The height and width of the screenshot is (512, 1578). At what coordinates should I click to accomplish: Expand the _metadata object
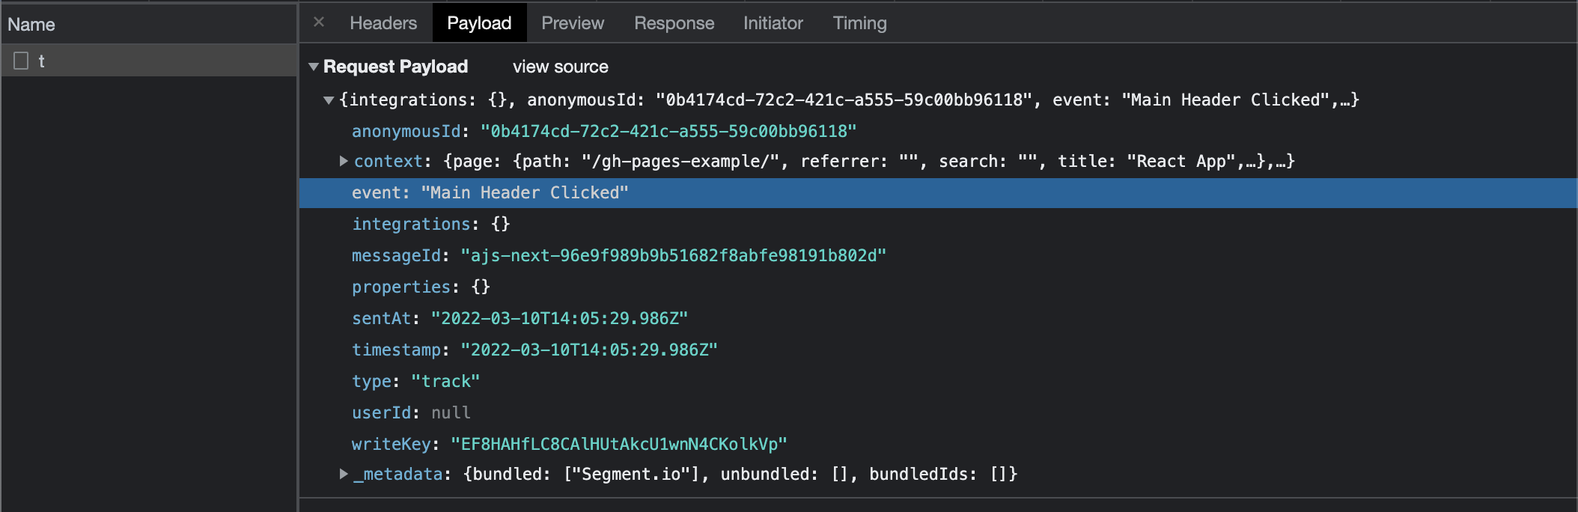coord(344,474)
